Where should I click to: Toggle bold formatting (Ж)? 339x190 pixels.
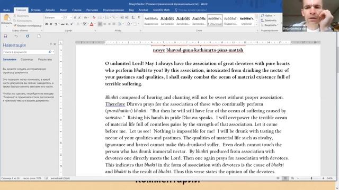[47, 24]
